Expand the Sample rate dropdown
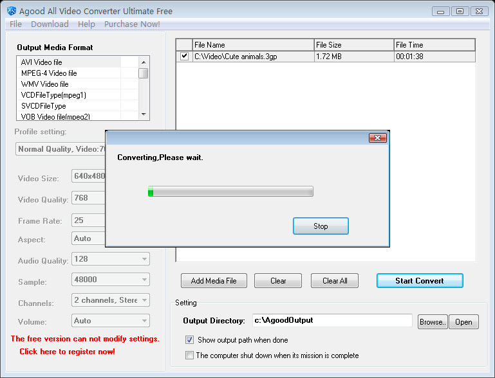The height and width of the screenshot is (378, 495). point(144,280)
